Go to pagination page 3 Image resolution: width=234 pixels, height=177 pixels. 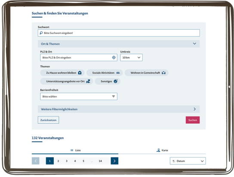click(x=67, y=161)
